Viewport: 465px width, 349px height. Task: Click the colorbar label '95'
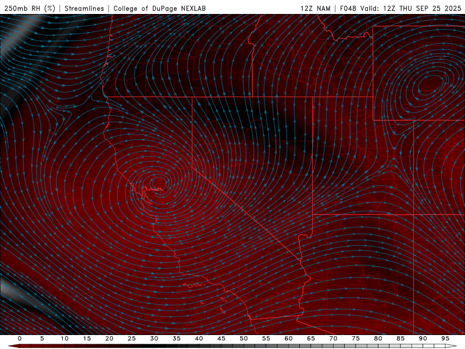click(x=445, y=339)
